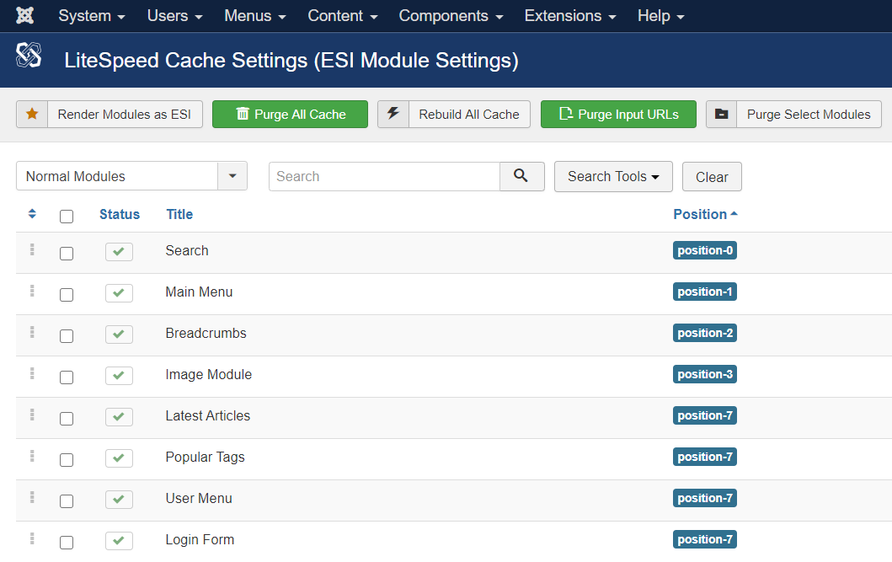
Task: Click the Clear filter button
Action: 712,177
